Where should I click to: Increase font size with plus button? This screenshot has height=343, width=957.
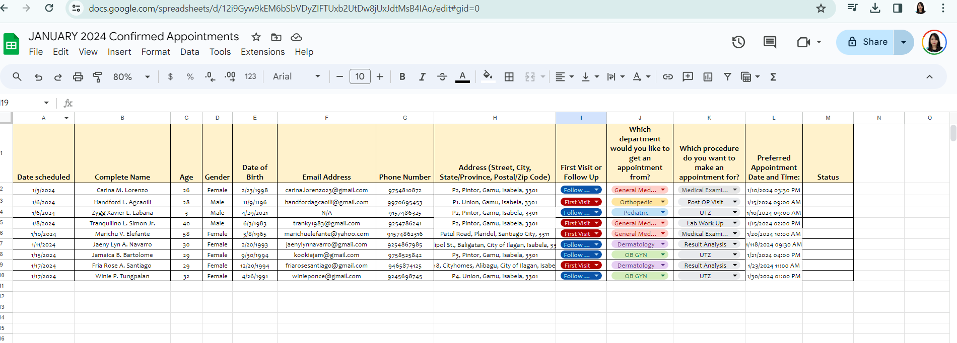(380, 77)
